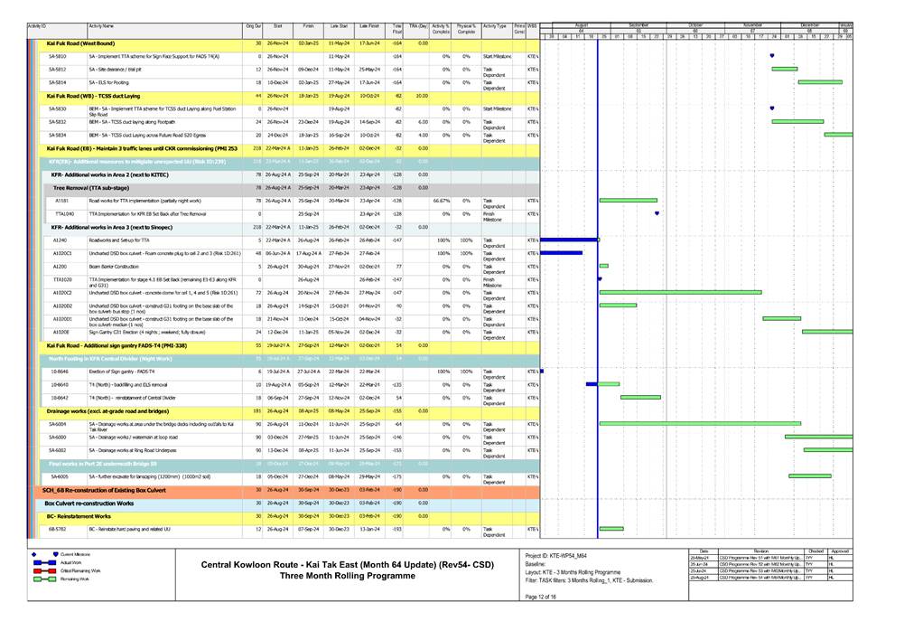Click the TTA1040 finish milestone marker
This screenshot has width=904, height=640.
657,213
